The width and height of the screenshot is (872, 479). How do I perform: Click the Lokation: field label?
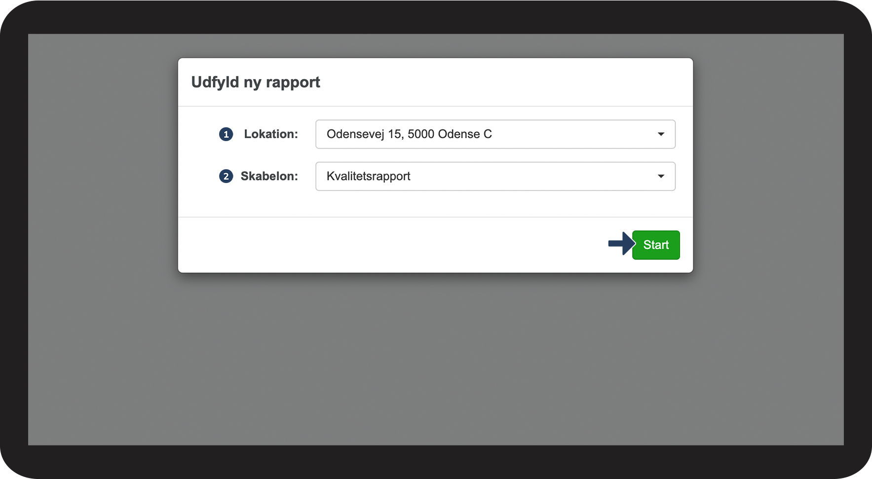pos(271,134)
